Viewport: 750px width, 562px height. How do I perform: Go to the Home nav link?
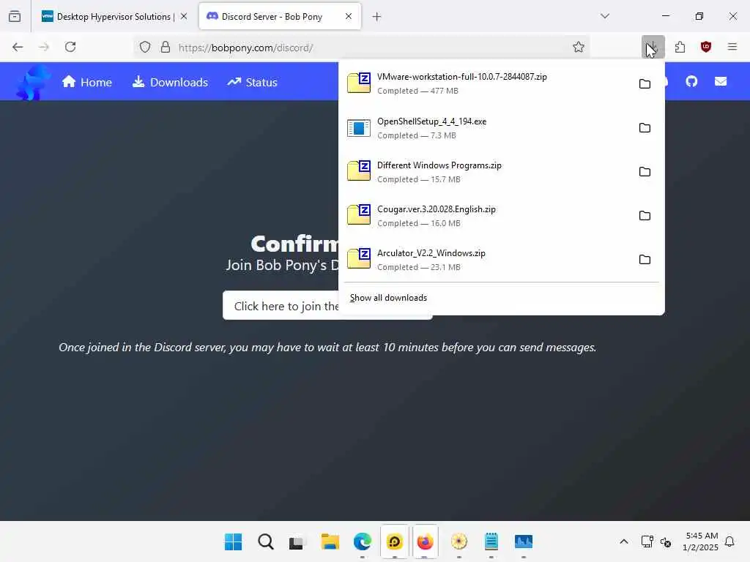click(86, 82)
